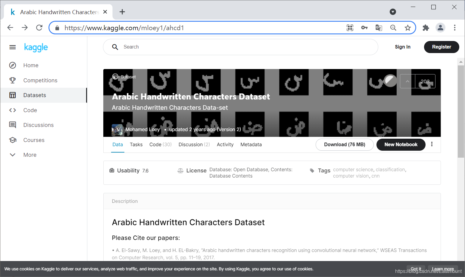Click the cnn tag
This screenshot has height=277, width=465.
pyautogui.click(x=376, y=176)
